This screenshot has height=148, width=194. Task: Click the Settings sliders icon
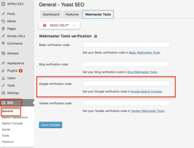(x=3, y=93)
